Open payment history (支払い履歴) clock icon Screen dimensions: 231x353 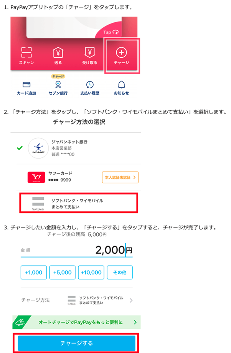click(90, 85)
